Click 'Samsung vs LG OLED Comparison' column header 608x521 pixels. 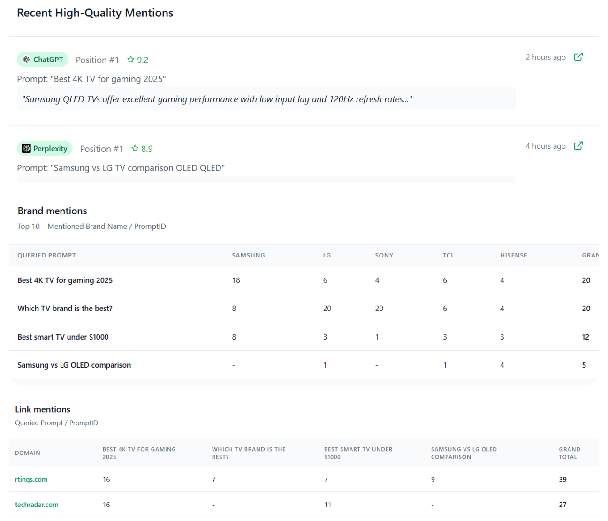464,453
